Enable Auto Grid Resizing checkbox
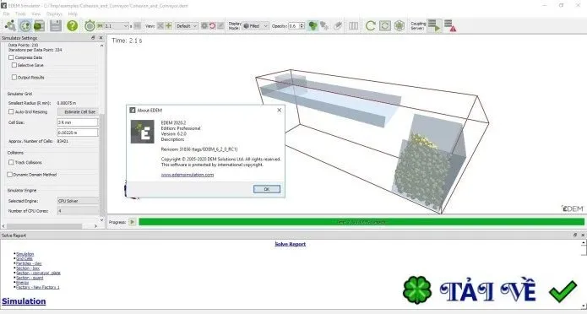Viewport: 587px width, 314px height. (x=11, y=112)
